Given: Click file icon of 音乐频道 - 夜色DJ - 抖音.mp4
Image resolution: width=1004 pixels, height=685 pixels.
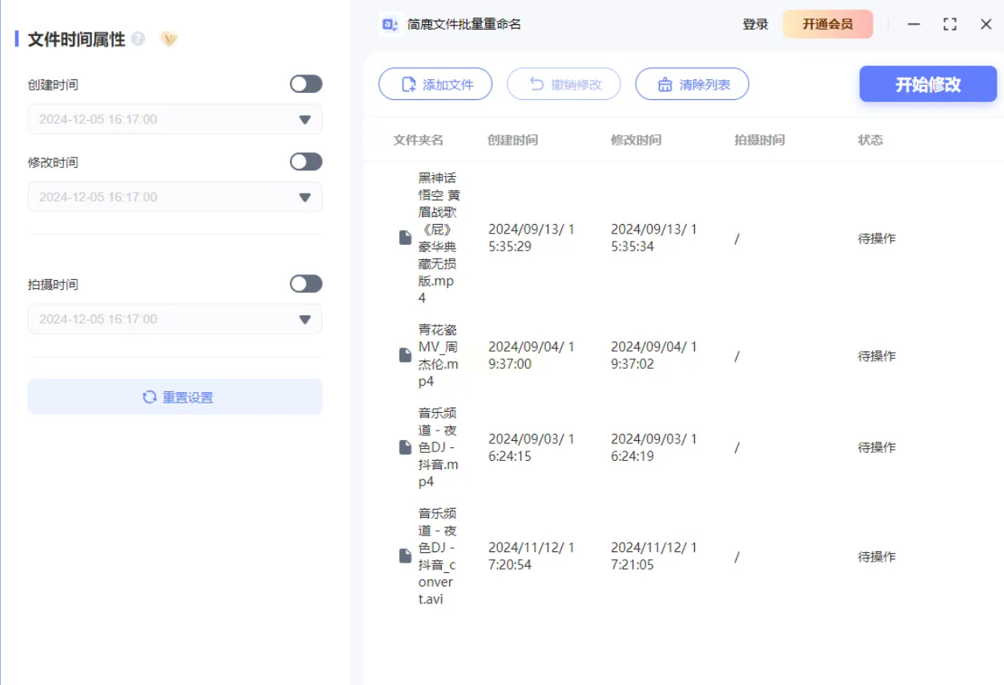Looking at the screenshot, I should 405,447.
